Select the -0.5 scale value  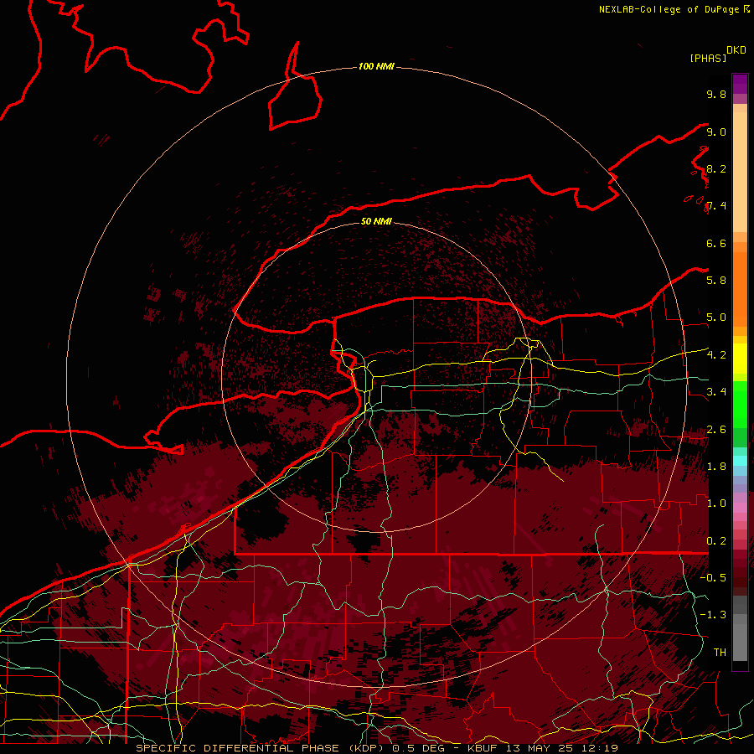point(713,578)
